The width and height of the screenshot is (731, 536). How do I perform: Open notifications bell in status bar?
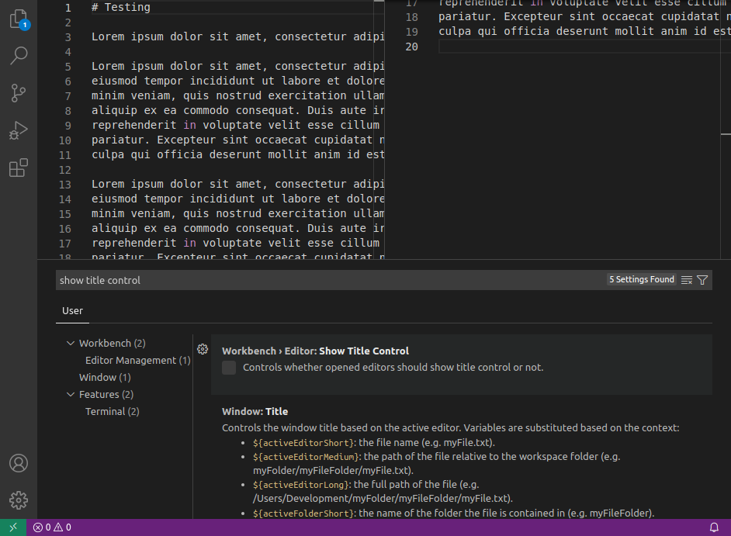(x=714, y=527)
